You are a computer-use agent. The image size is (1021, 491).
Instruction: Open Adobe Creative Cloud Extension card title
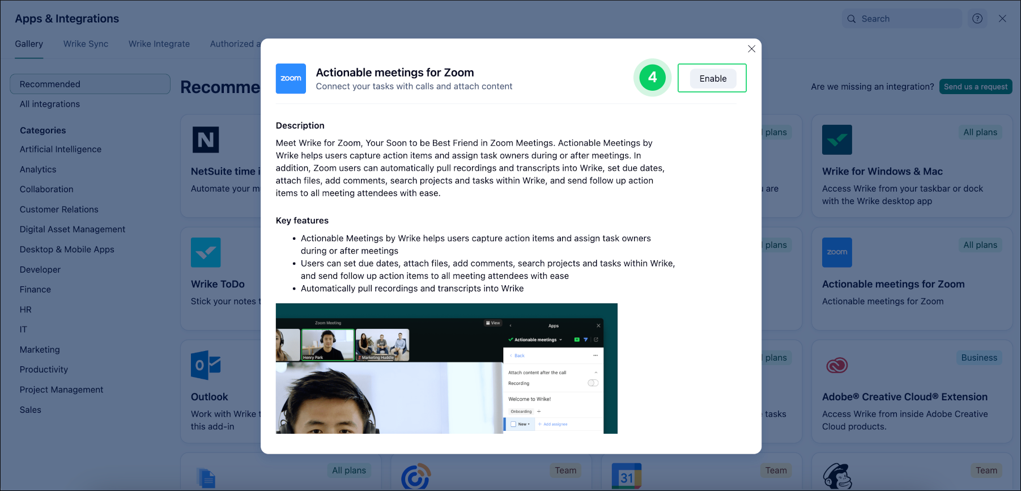point(905,397)
